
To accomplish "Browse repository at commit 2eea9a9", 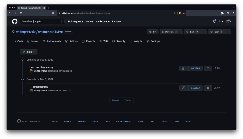I will click(x=208, y=88).
